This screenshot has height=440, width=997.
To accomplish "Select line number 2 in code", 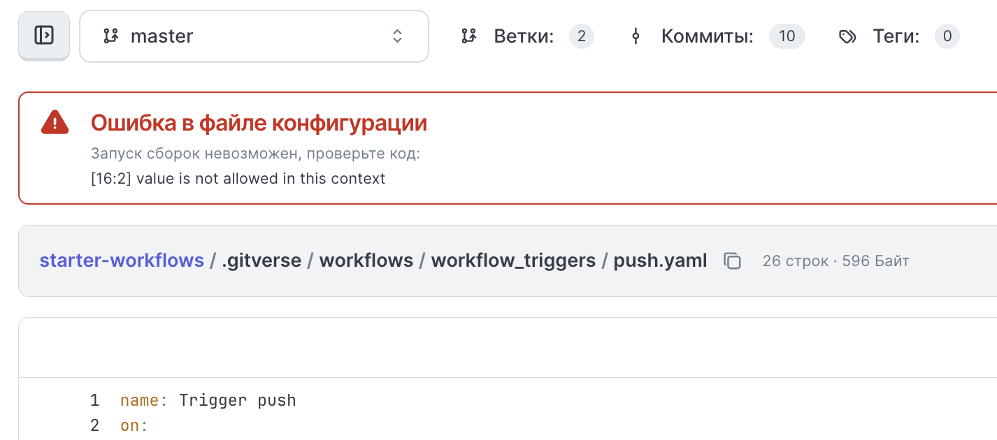I will 95,425.
